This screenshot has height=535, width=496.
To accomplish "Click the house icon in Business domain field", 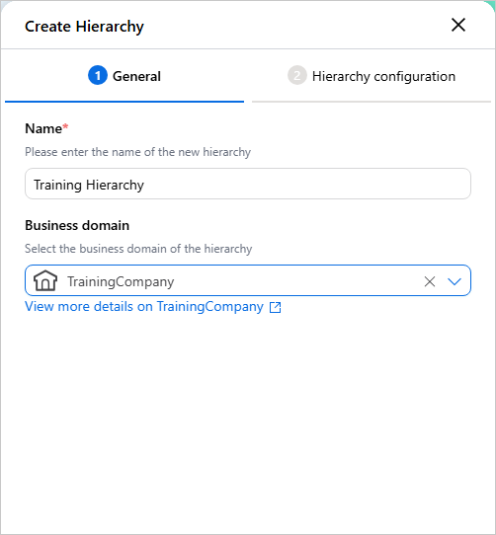I will (x=45, y=280).
